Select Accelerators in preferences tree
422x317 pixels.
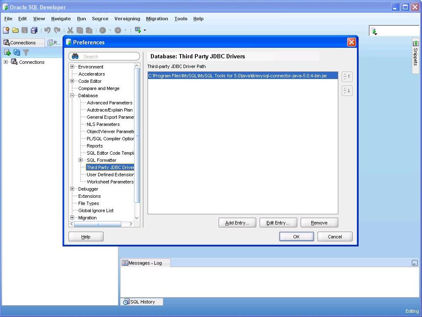(x=91, y=74)
